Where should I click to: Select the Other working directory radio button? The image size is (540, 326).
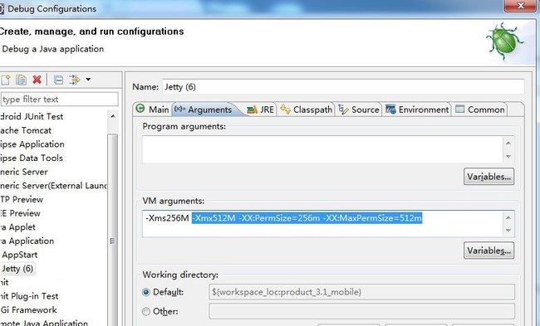(146, 311)
